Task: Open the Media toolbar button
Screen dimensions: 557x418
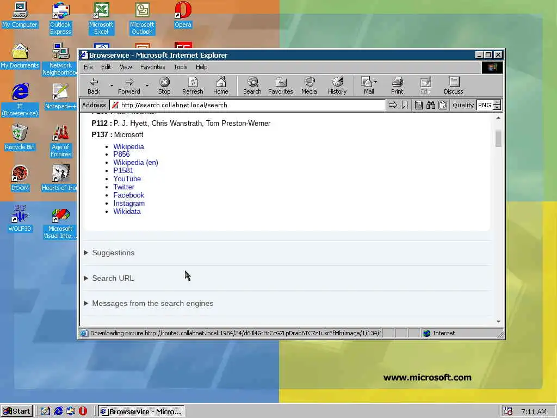Action: [x=309, y=86]
